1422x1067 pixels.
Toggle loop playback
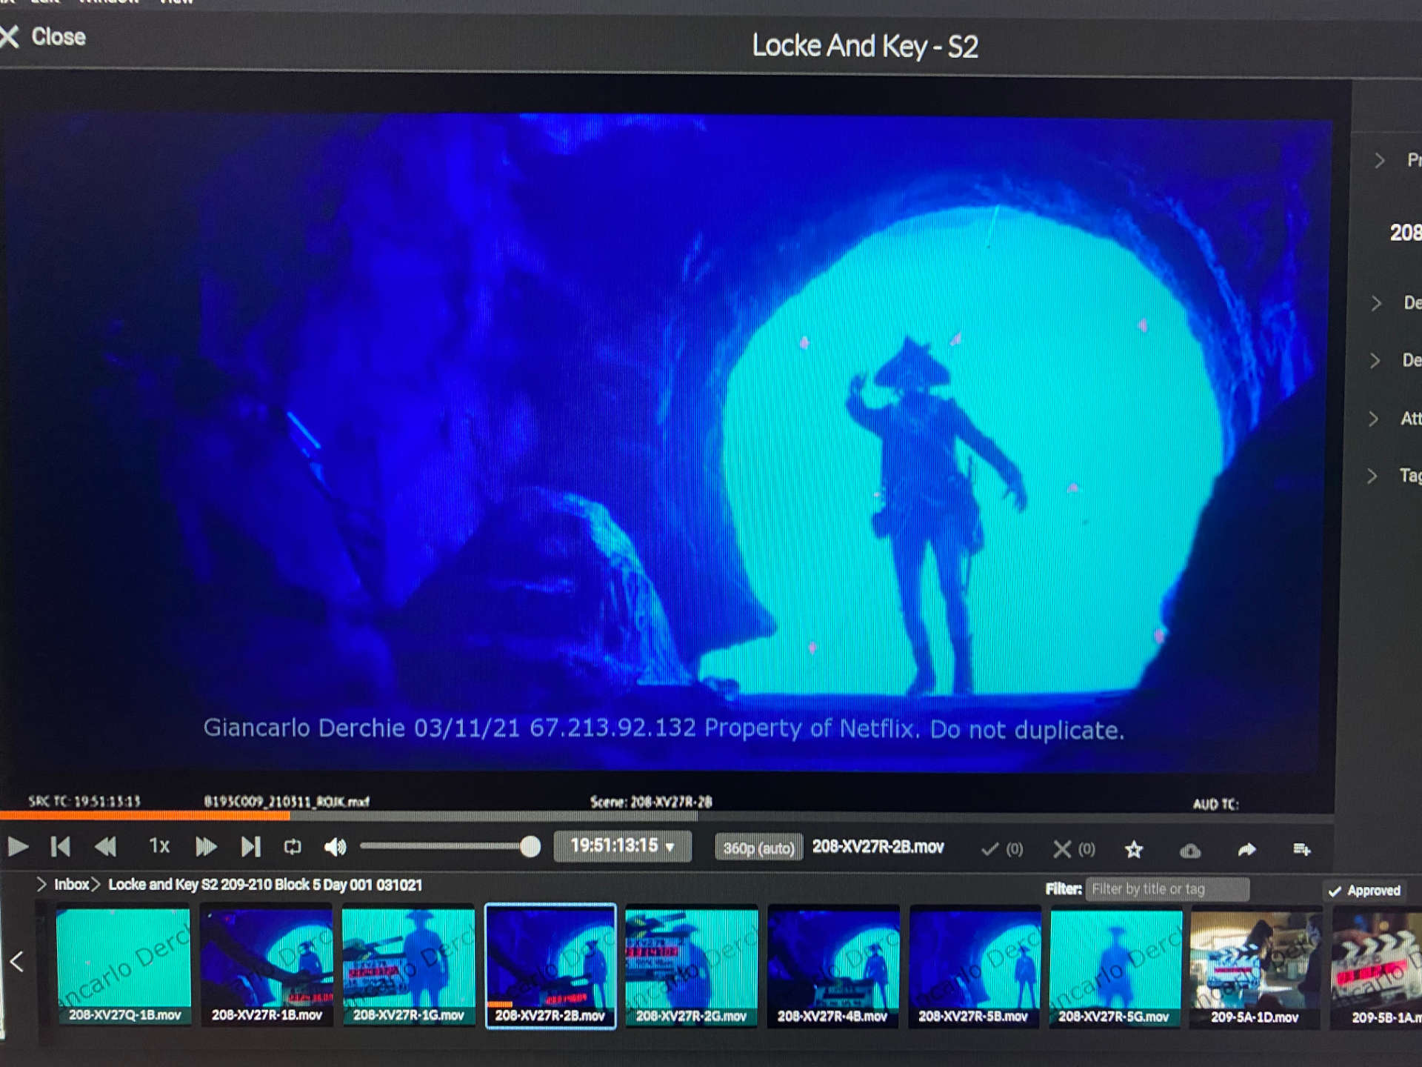tap(293, 846)
